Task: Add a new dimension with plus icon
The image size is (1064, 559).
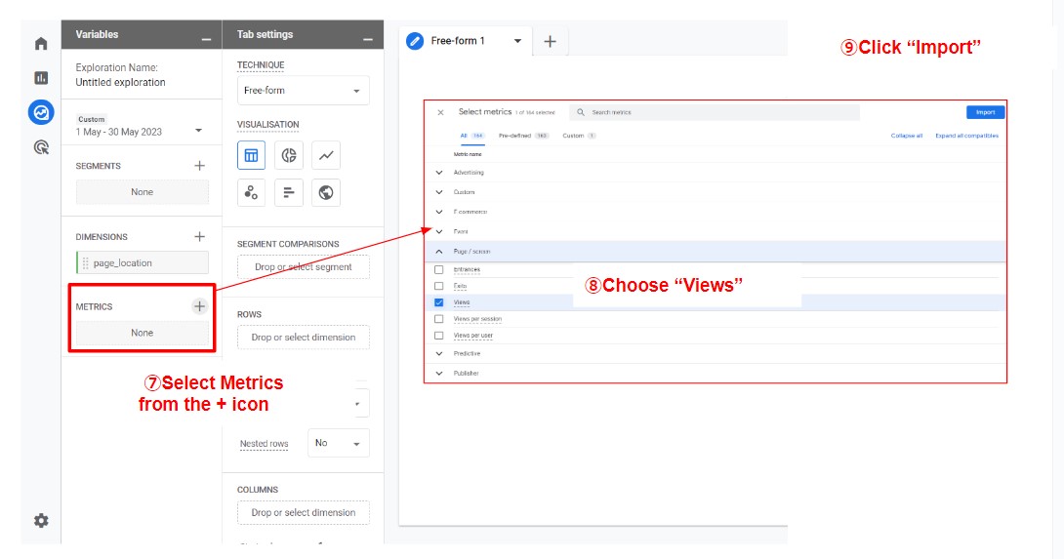Action: tap(199, 236)
